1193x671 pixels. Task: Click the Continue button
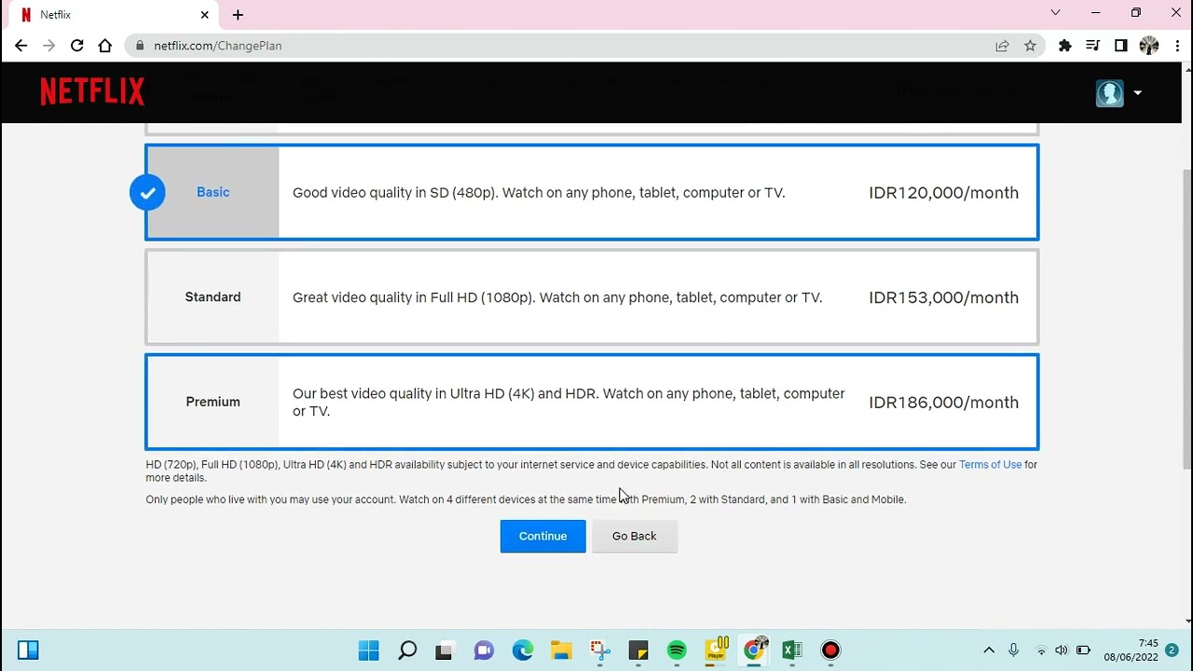coord(542,536)
